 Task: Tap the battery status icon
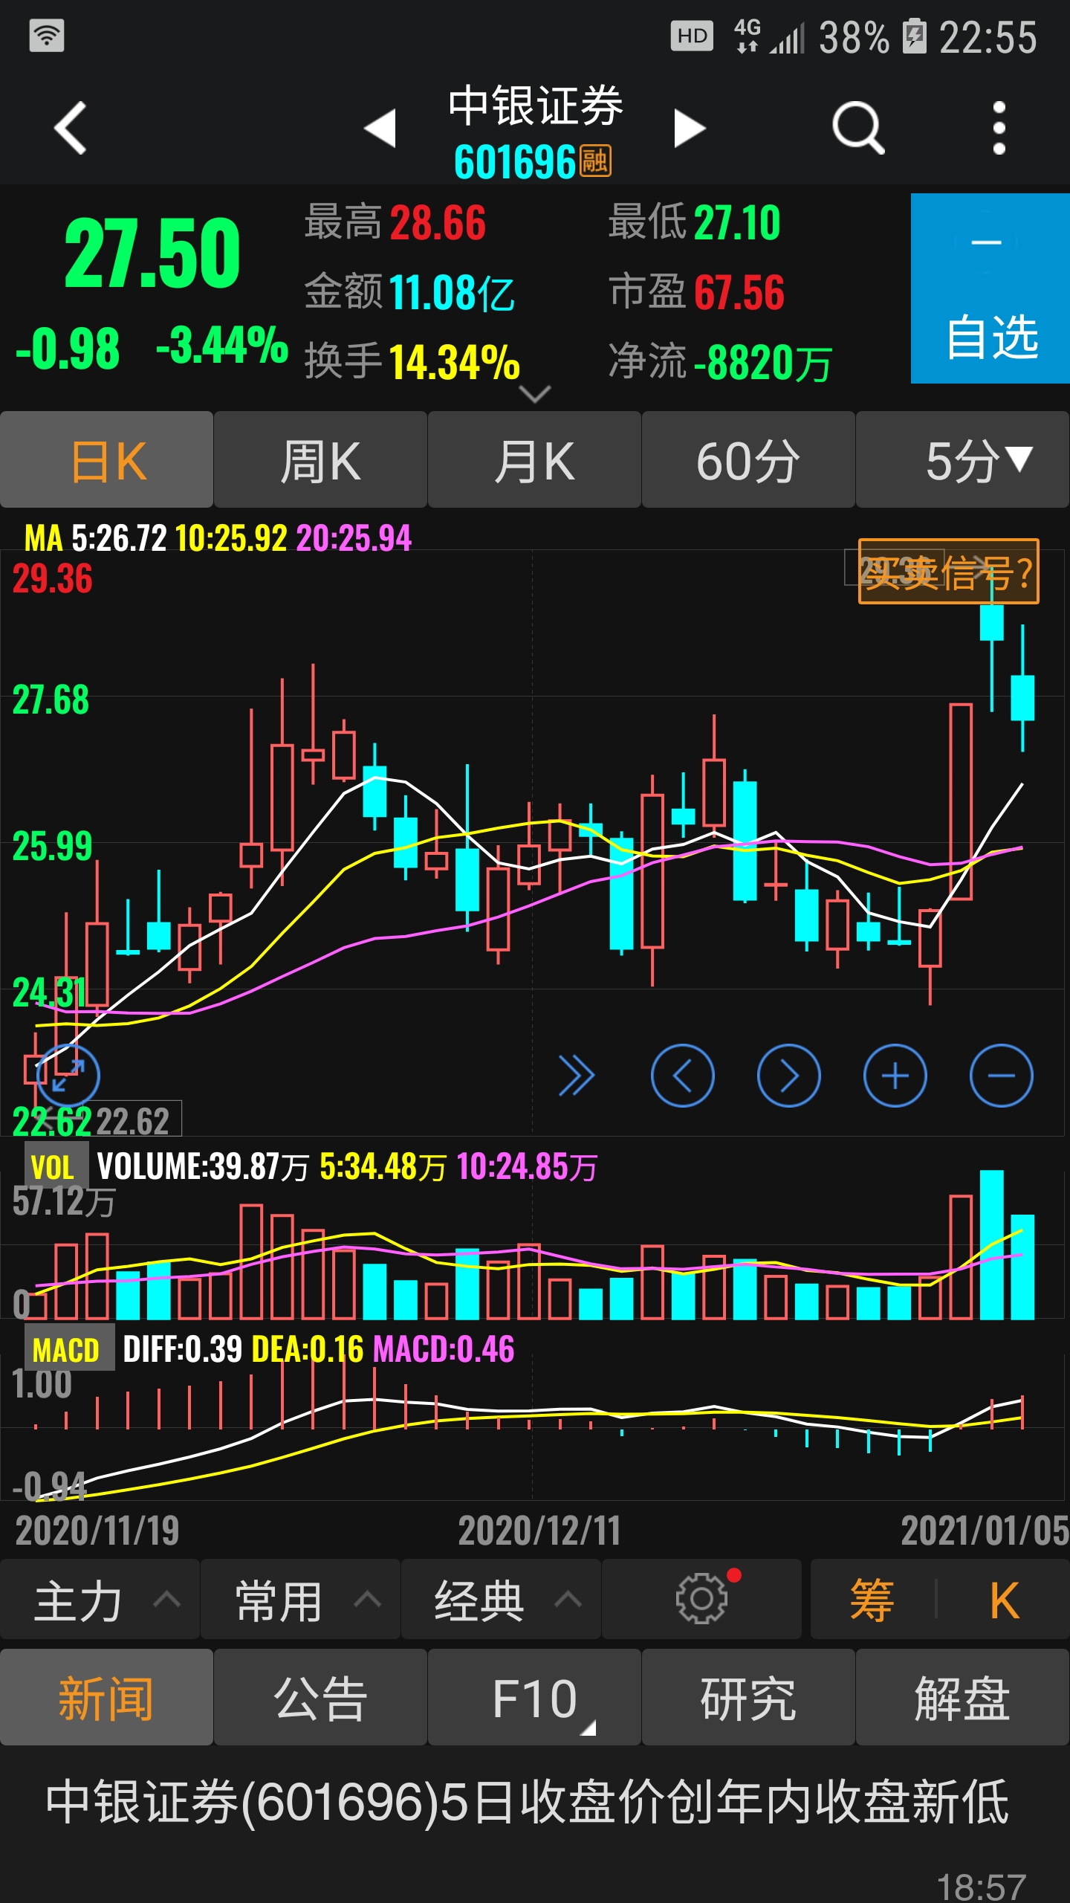coord(915,36)
